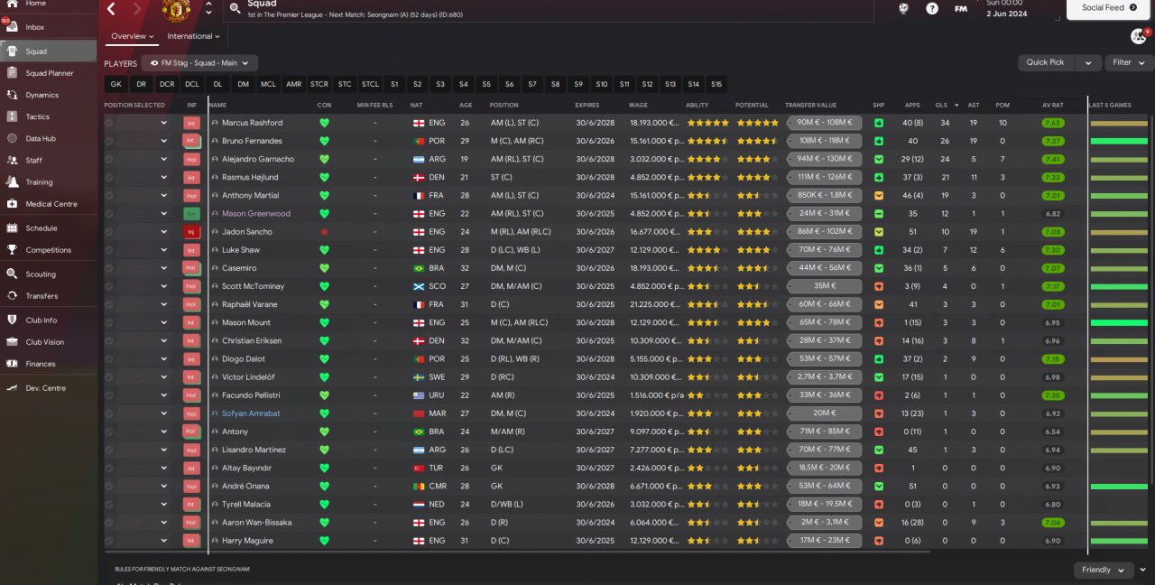Open the Staff section icon
1155x585 pixels.
point(13,160)
